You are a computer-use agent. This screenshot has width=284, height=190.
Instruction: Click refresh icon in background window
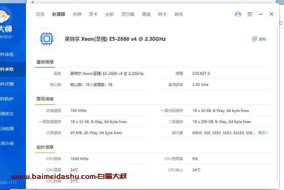[281, 23]
